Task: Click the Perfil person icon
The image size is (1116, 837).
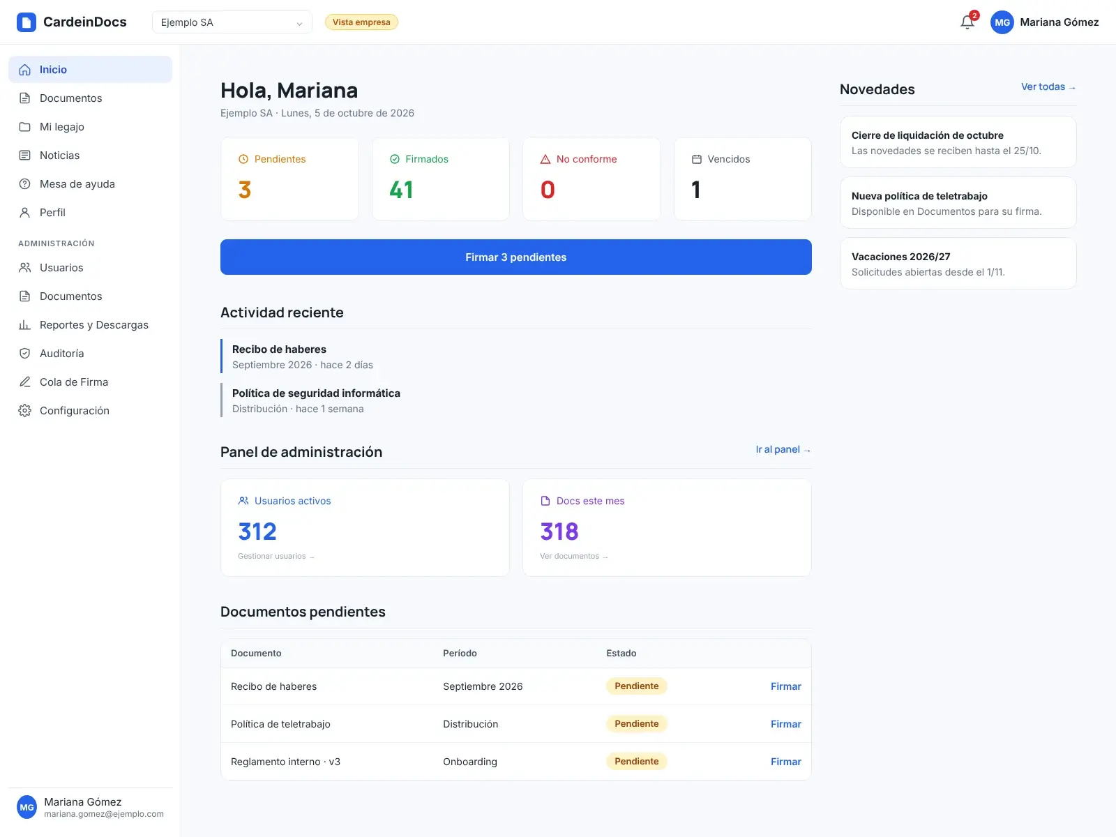Action: 25,213
